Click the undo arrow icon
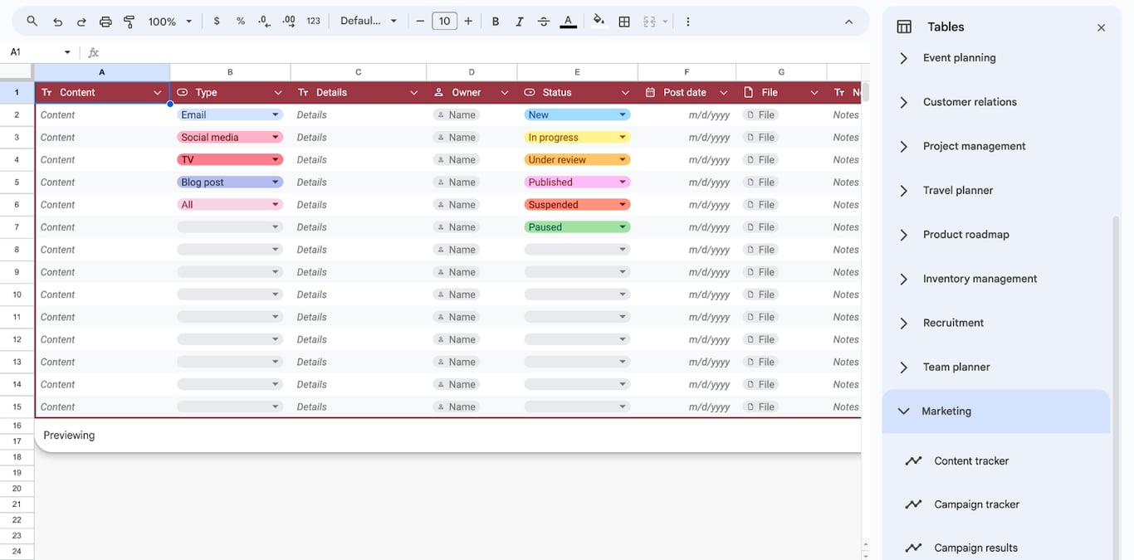 [57, 22]
